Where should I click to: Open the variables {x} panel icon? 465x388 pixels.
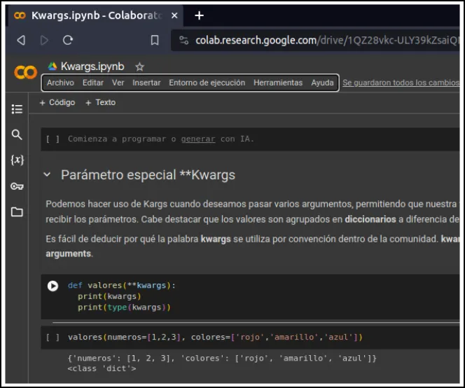click(17, 160)
